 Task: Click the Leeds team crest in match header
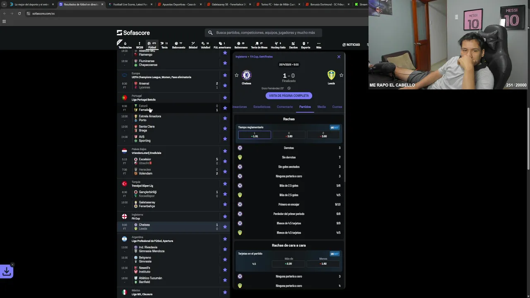(x=331, y=75)
